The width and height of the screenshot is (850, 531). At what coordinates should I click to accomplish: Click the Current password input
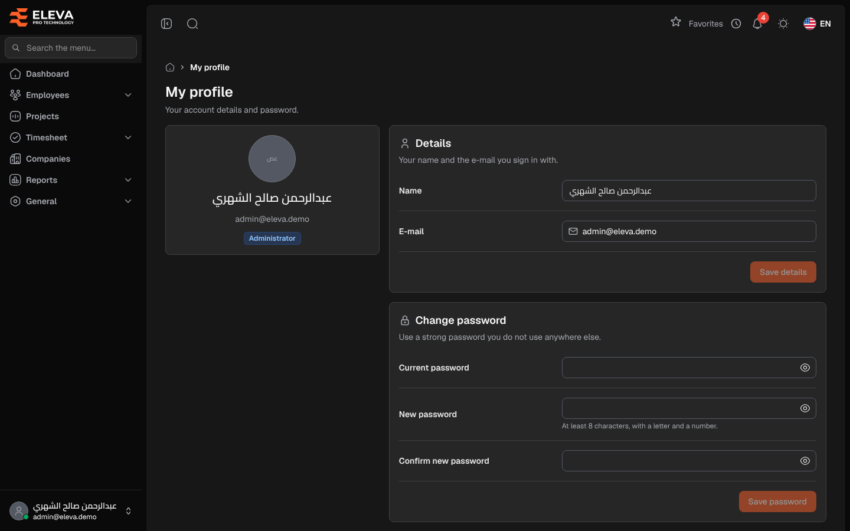click(689, 368)
